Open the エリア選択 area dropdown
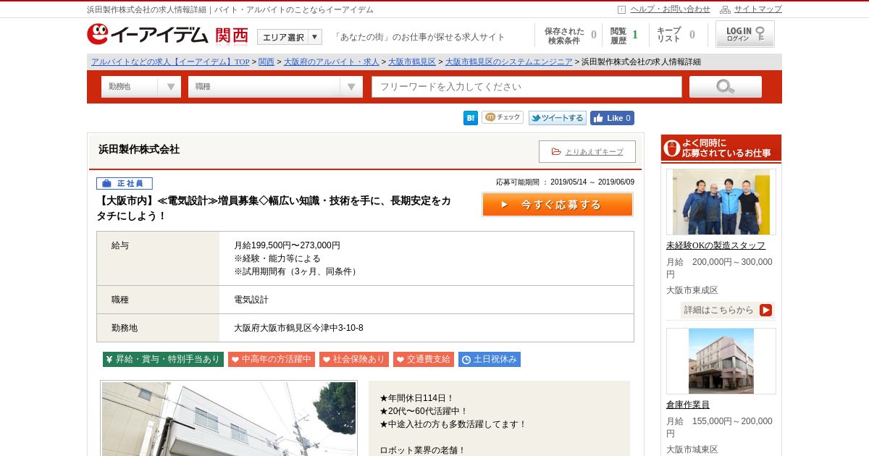 click(290, 37)
